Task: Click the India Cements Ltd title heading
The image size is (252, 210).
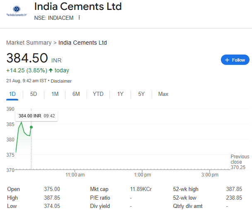Action: tap(78, 7)
